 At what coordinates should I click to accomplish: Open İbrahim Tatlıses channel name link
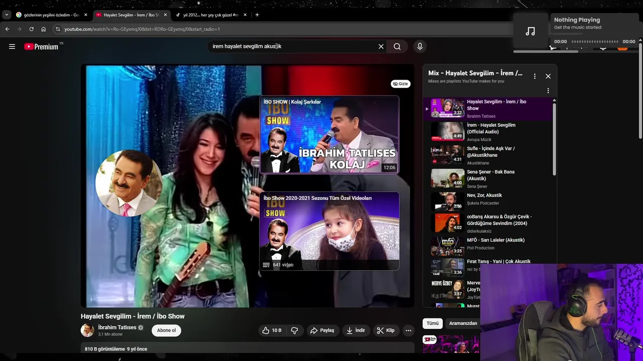[117, 327]
